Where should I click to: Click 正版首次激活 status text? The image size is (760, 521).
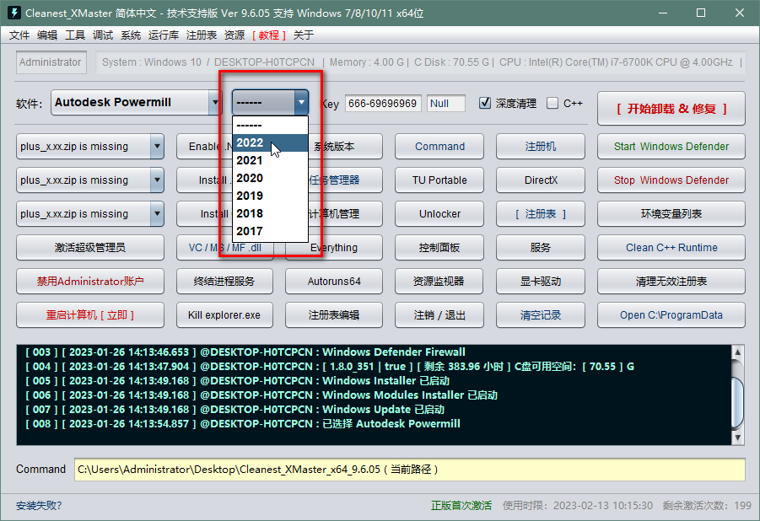click(461, 506)
